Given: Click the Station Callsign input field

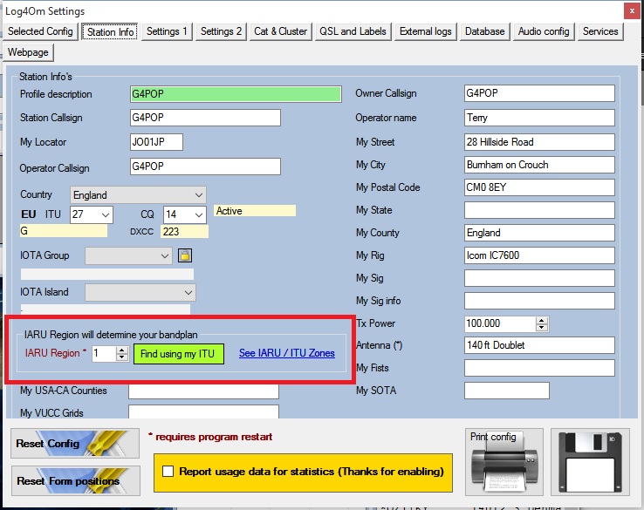Looking at the screenshot, I should [205, 118].
